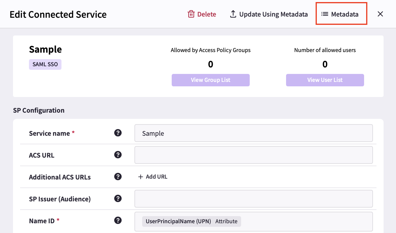Click View Group List button
This screenshot has width=396, height=233.
click(211, 80)
